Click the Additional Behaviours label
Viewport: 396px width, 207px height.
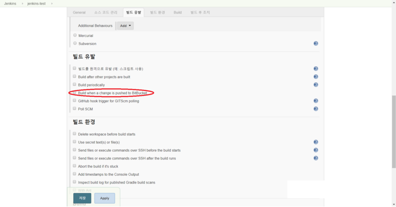95,26
